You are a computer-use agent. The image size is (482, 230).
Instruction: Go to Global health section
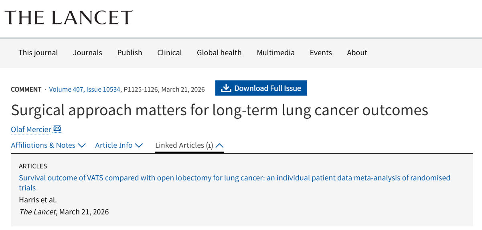219,53
